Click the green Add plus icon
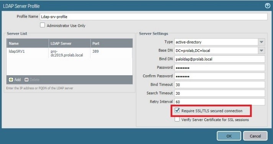The height and width of the screenshot is (144, 273). (x=11, y=80)
